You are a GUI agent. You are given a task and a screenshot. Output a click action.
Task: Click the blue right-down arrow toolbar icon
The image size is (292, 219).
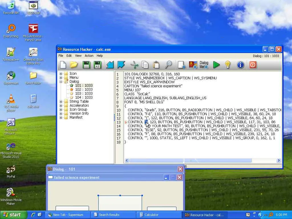[121, 65]
